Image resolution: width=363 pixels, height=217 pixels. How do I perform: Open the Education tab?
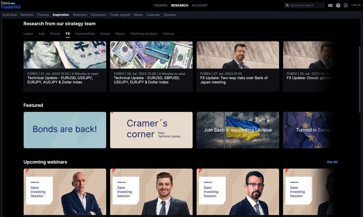tap(99, 15)
